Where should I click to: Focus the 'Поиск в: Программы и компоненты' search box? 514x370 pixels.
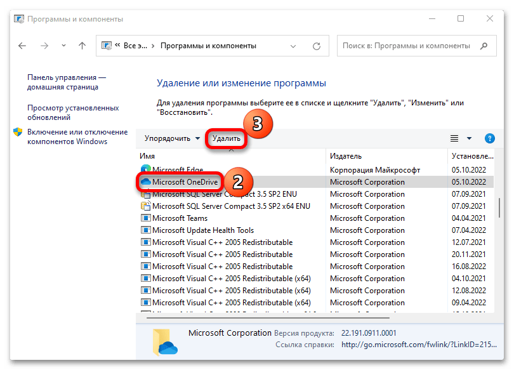tap(407, 46)
